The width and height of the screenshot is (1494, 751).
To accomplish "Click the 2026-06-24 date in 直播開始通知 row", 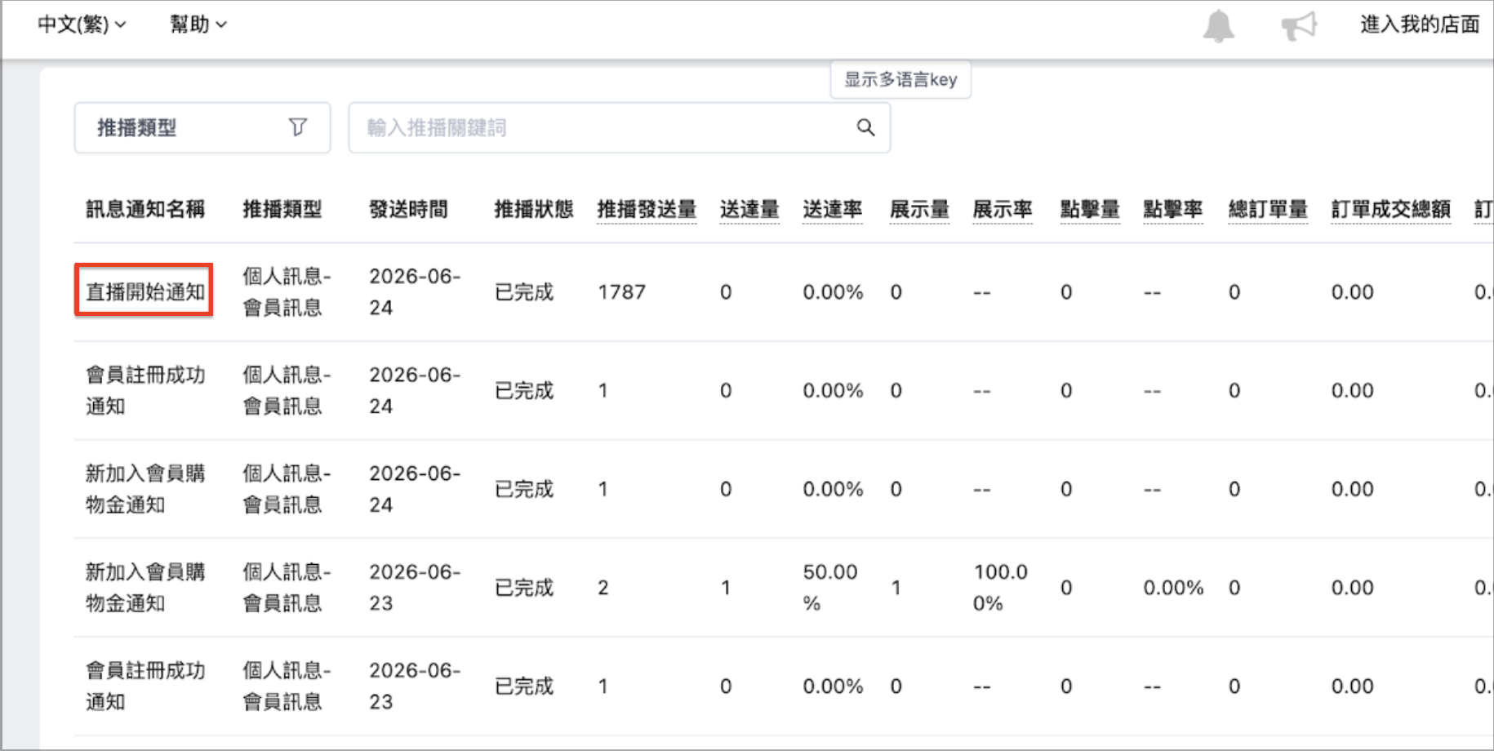I will (x=415, y=292).
